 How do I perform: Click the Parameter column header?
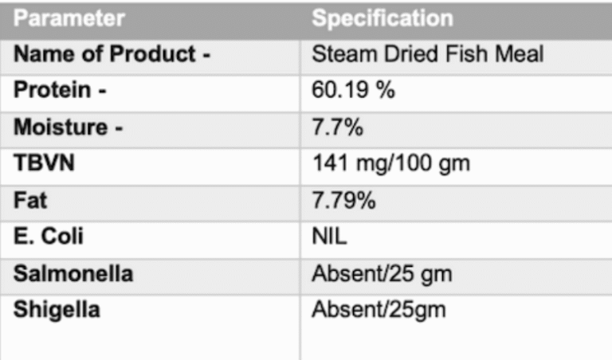pyautogui.click(x=69, y=18)
